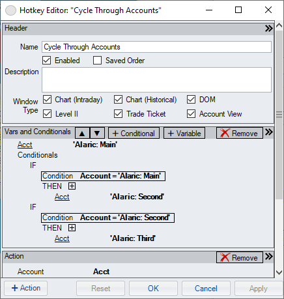Toggle the DOM window type checkbox
Image resolution: width=284 pixels, height=299 pixels.
(x=191, y=100)
